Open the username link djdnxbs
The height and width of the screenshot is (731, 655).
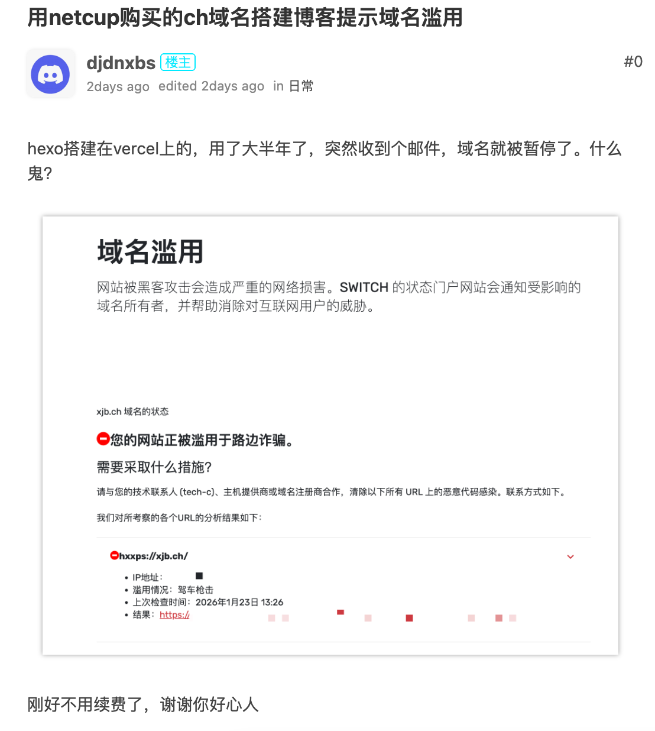(x=121, y=63)
